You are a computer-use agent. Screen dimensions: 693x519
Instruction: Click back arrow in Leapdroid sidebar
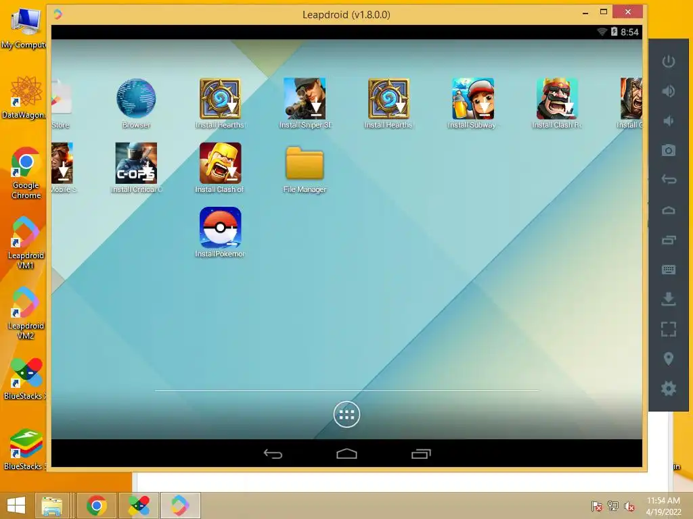click(668, 180)
